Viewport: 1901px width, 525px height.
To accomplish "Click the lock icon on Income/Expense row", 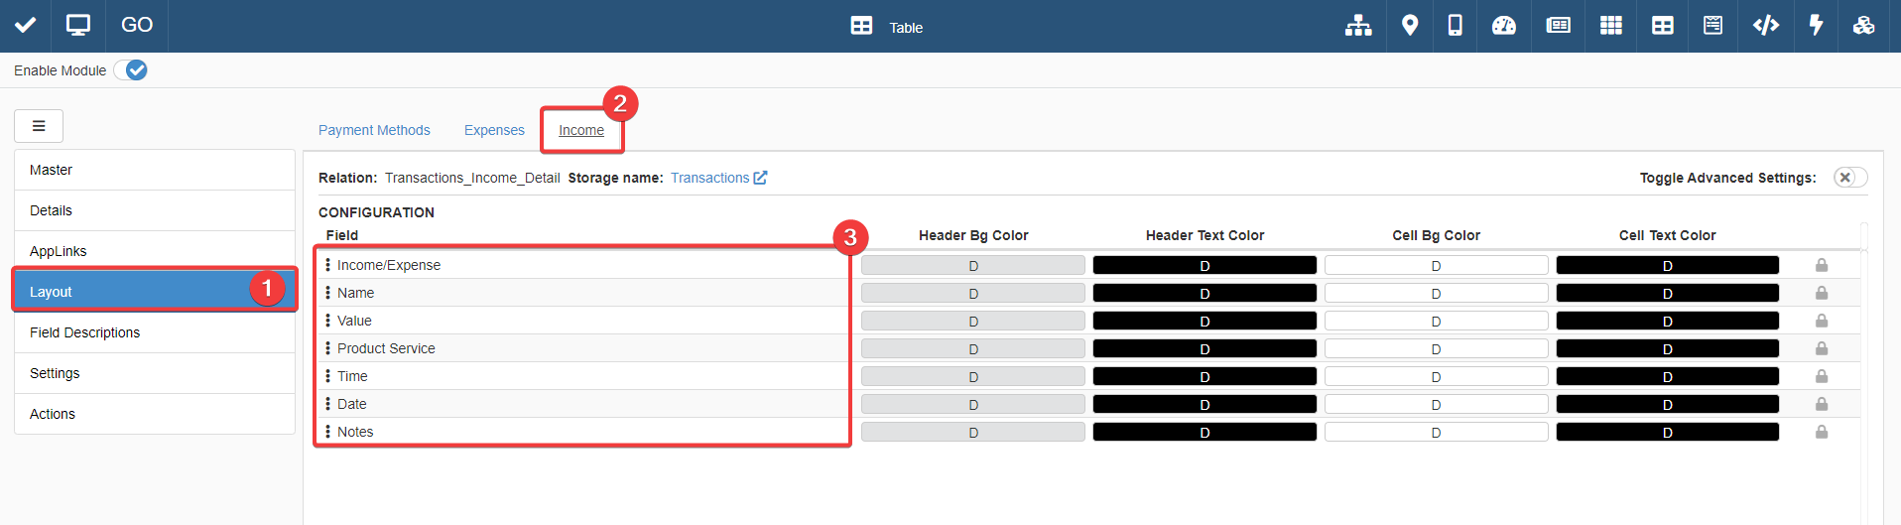I will coord(1822,265).
